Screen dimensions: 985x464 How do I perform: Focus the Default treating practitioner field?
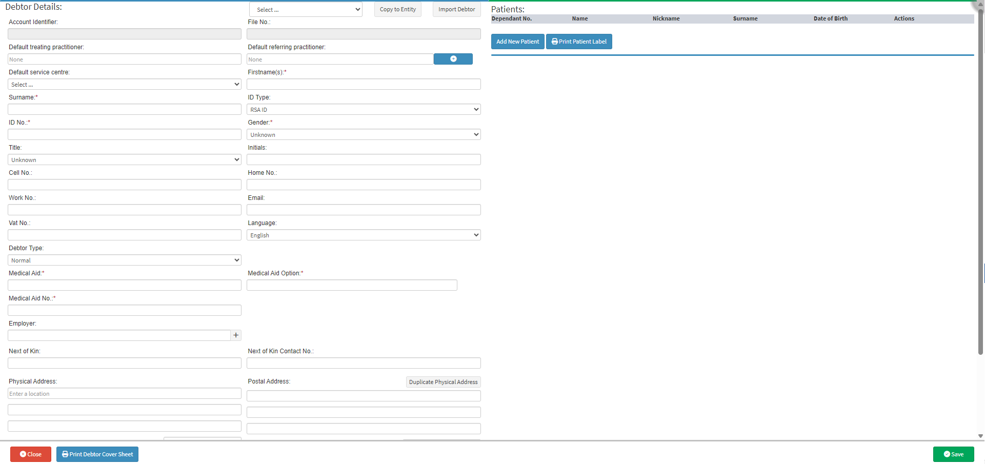(125, 59)
